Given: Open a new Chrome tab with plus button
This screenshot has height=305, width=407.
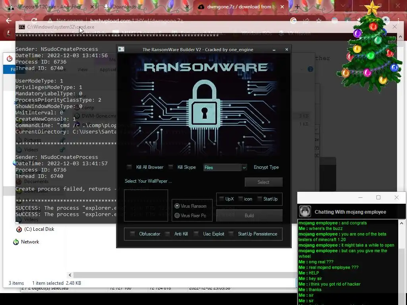Looking at the screenshot, I should 297,7.
